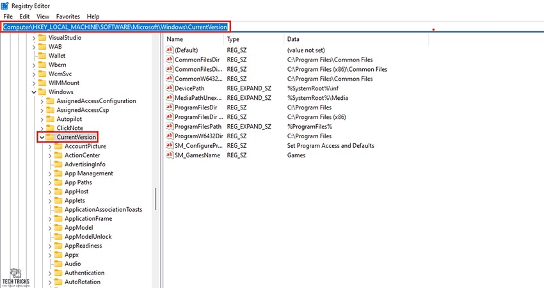
Task: Select the AppModelUnlock folder icon
Action: pyautogui.click(x=58, y=237)
